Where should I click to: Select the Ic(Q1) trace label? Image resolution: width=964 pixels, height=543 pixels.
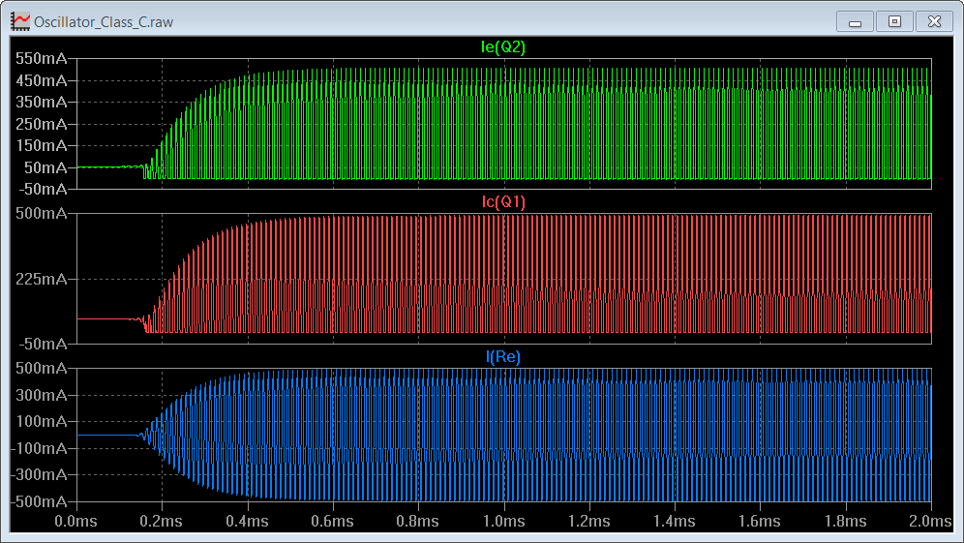(504, 202)
